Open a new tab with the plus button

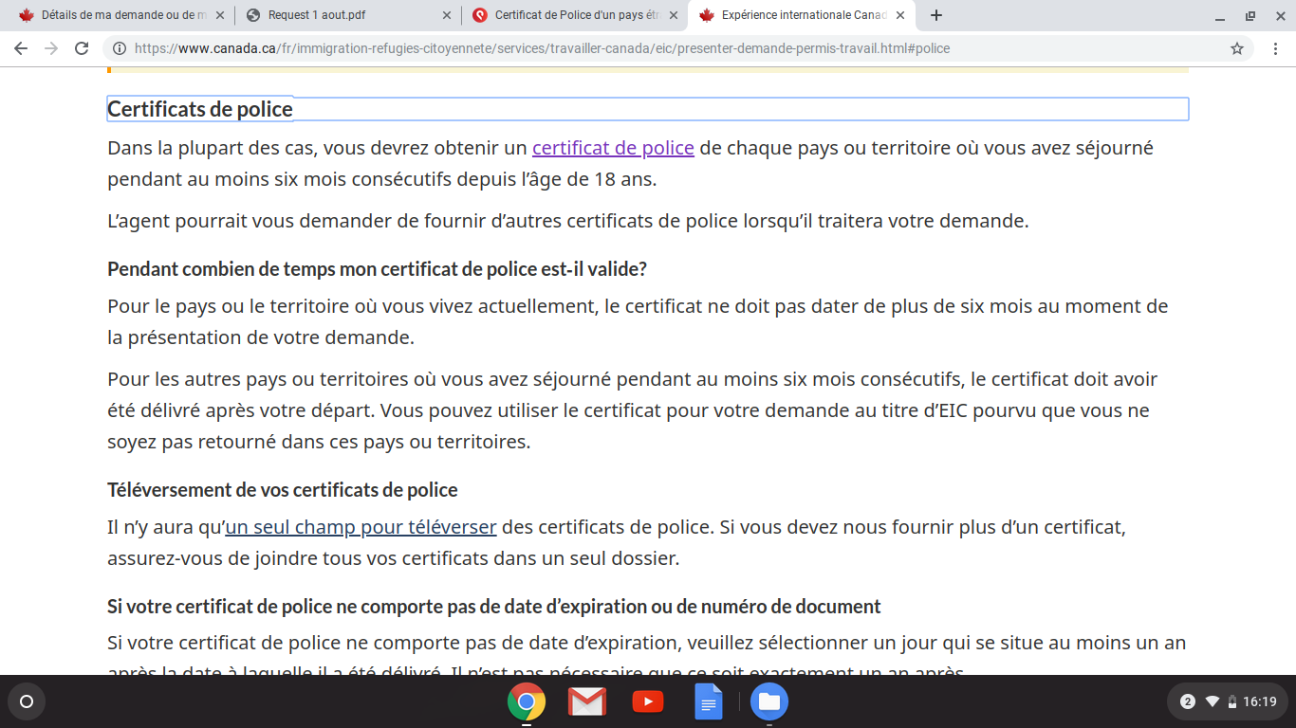tap(936, 15)
